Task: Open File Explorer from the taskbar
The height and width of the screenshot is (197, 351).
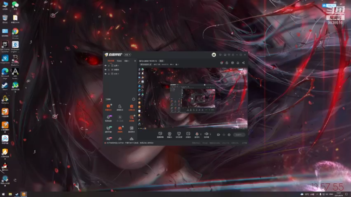Action: pyautogui.click(x=10, y=194)
